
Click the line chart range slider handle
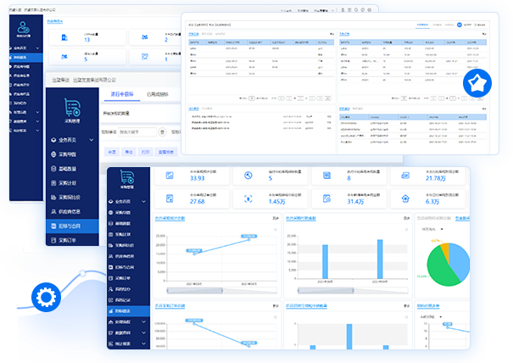(222, 290)
